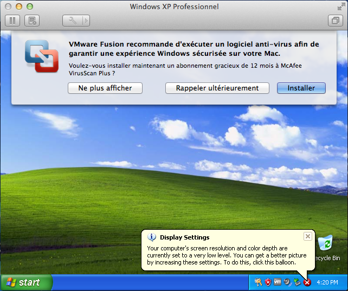Click the info icon in the balloon
The height and width of the screenshot is (291, 348).
[x=152, y=237]
